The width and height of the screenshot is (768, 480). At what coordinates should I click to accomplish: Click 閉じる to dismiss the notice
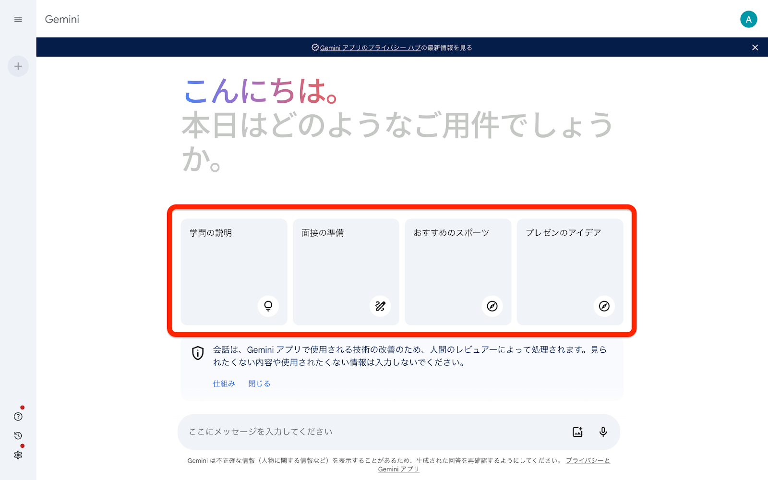[x=259, y=384]
